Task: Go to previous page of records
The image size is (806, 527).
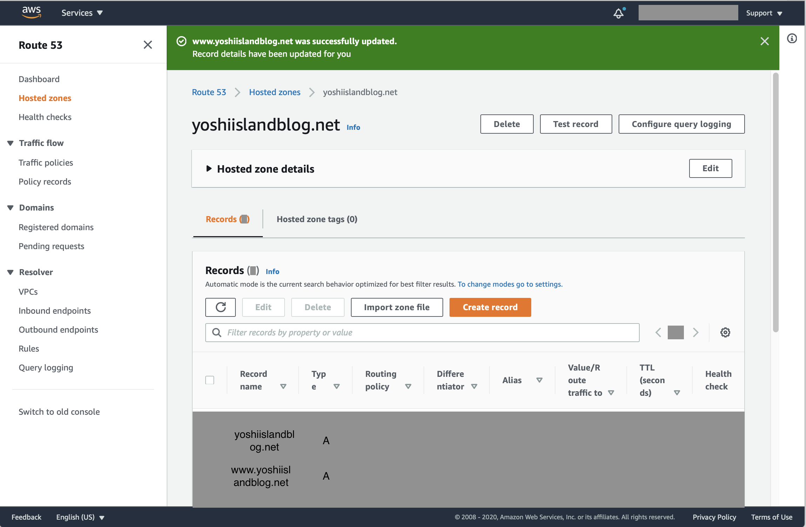Action: [658, 332]
